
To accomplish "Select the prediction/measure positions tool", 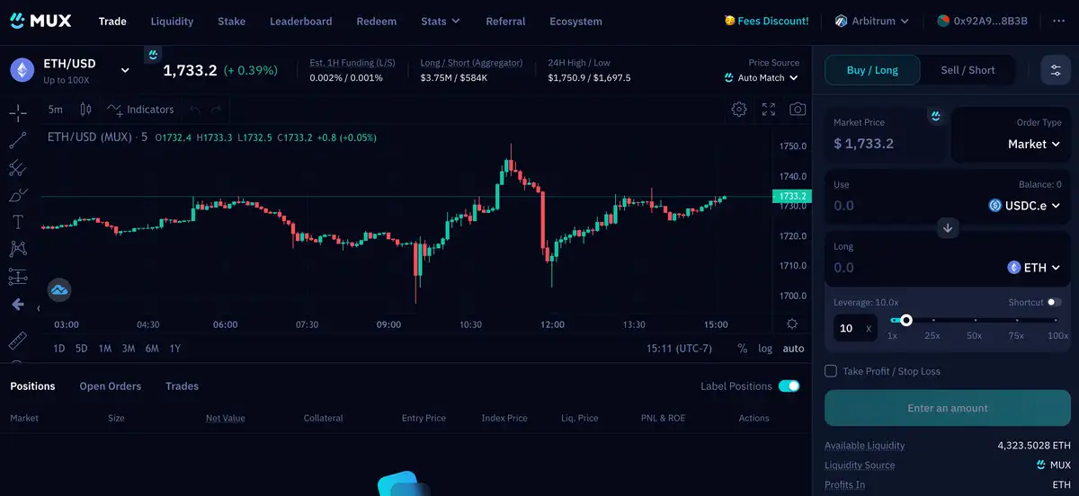I will pyautogui.click(x=18, y=277).
